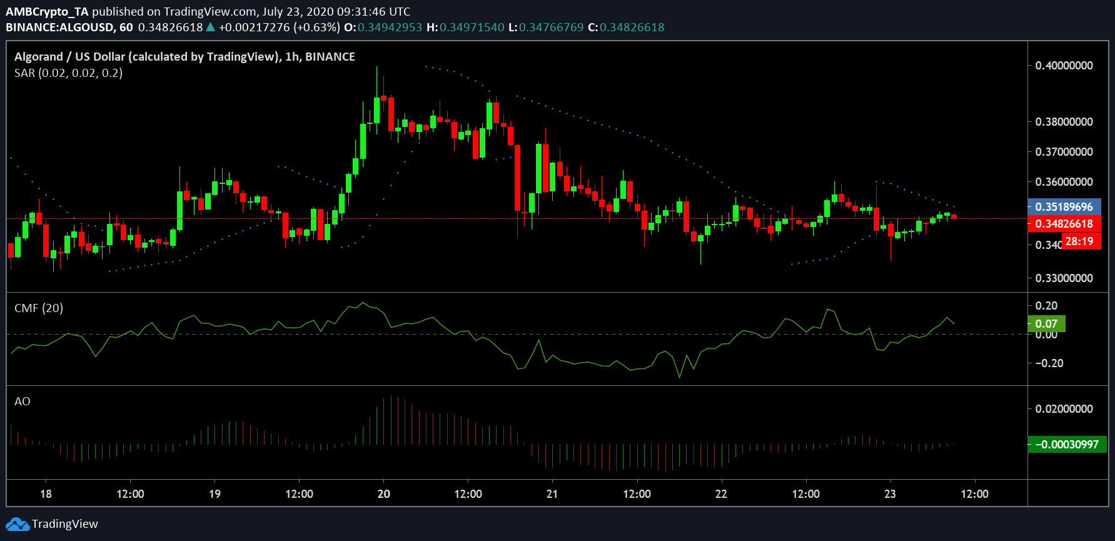Click the green -0.00030997 AO value tag
This screenshot has height=541, width=1115.
(1067, 445)
